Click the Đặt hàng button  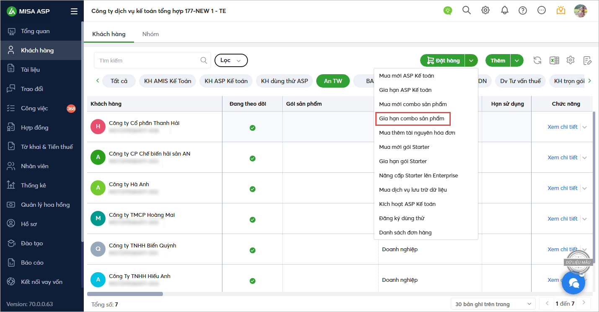[x=443, y=60]
